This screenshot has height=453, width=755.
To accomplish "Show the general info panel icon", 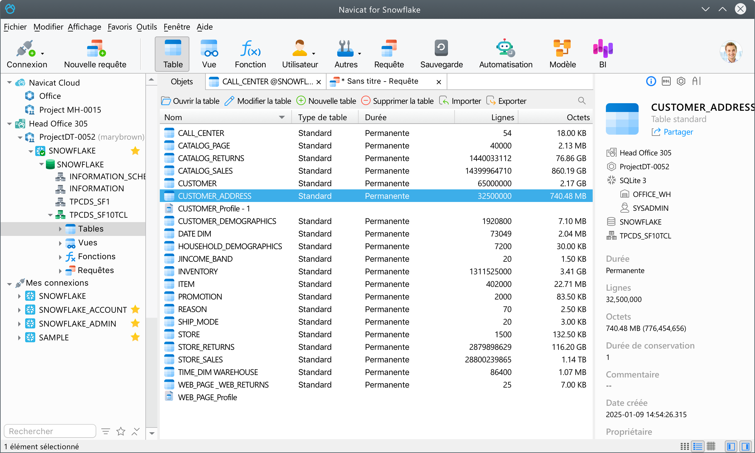I will coord(651,81).
